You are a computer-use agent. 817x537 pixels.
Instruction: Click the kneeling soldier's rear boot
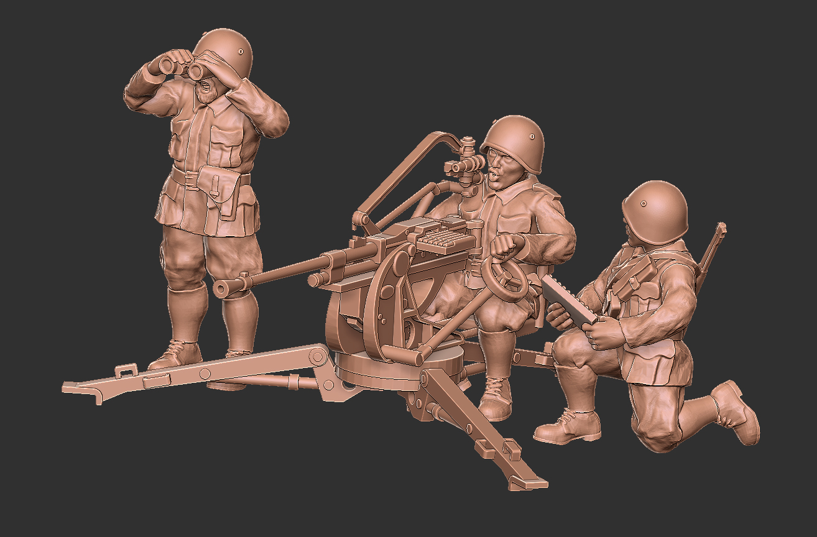click(x=736, y=412)
